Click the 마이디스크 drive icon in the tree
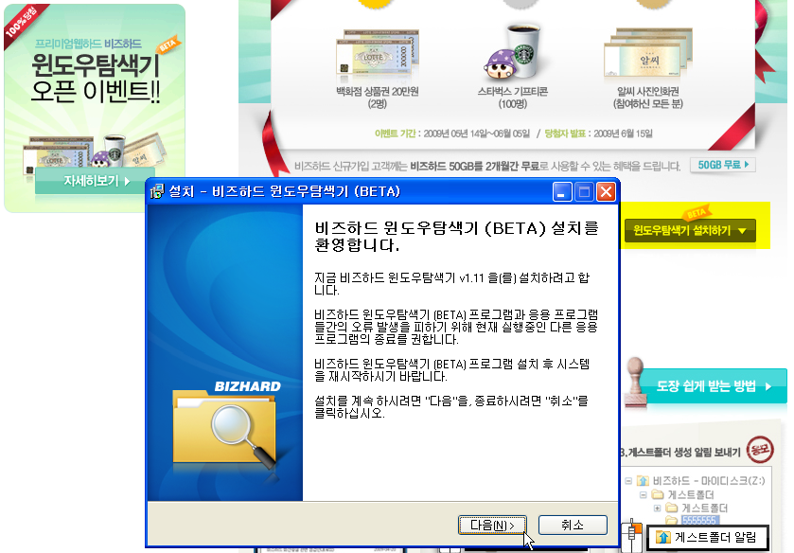Image resolution: width=794 pixels, height=553 pixels. click(643, 480)
